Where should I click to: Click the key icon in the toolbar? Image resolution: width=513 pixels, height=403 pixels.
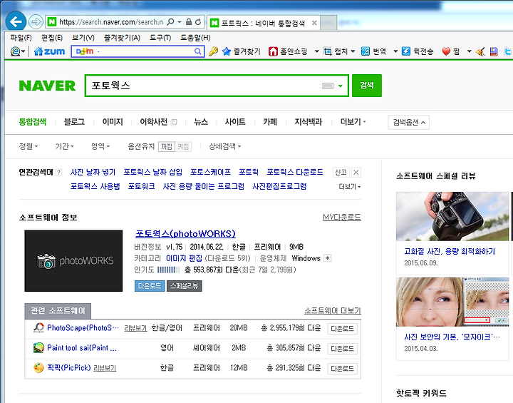(x=213, y=51)
